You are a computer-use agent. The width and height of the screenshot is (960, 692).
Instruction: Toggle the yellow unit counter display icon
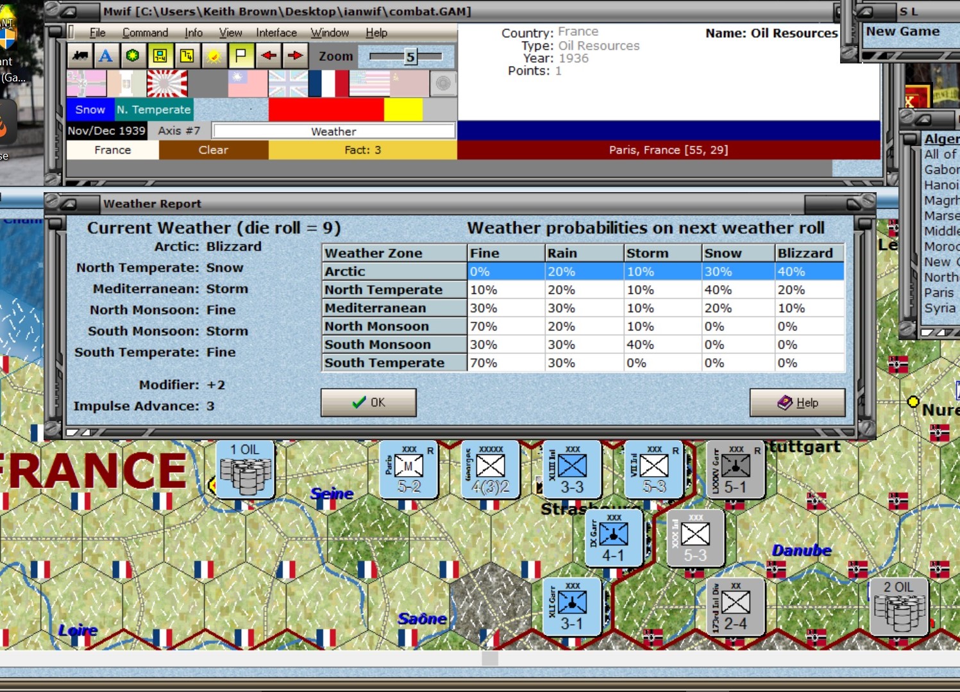tap(160, 56)
